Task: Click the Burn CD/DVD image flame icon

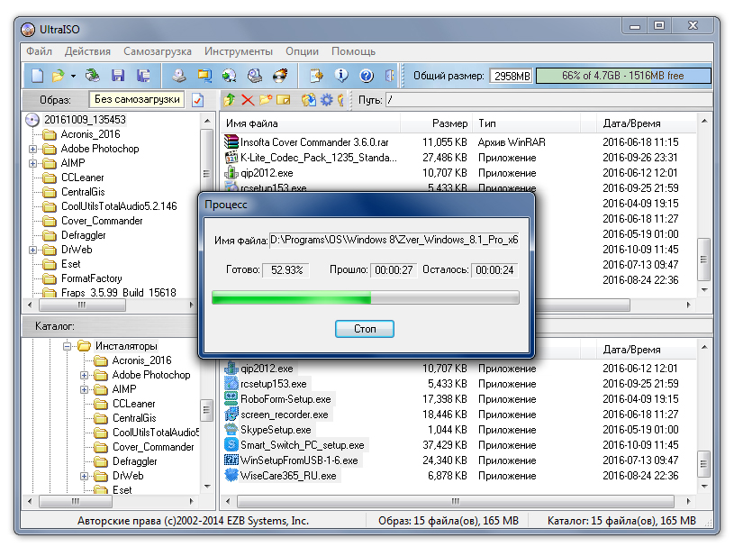Action: click(x=280, y=76)
